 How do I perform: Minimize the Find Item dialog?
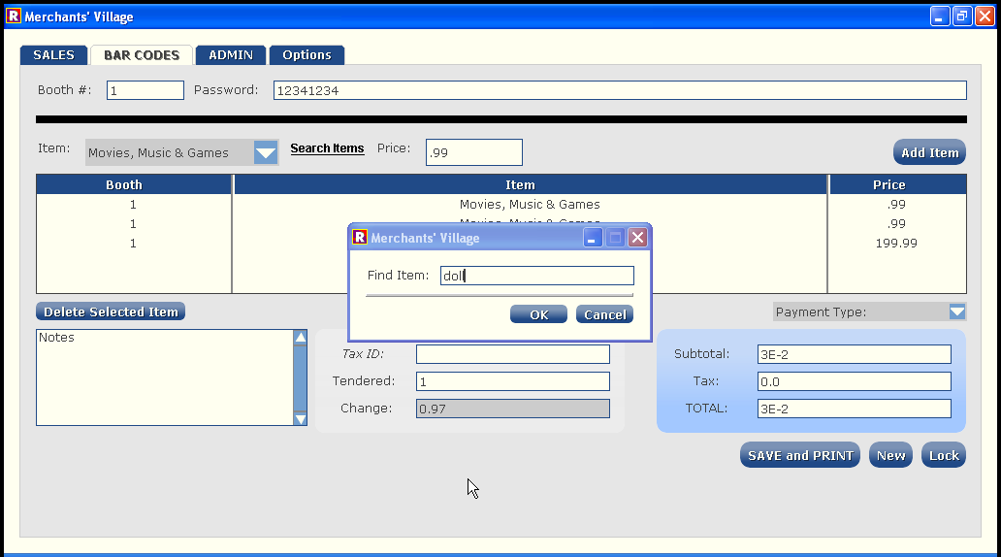pyautogui.click(x=593, y=238)
